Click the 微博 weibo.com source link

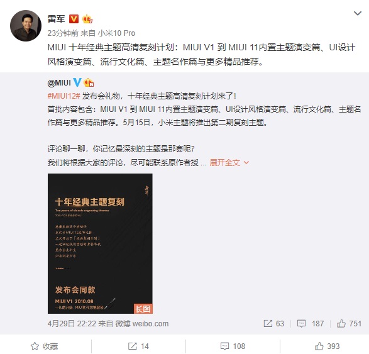point(141,324)
